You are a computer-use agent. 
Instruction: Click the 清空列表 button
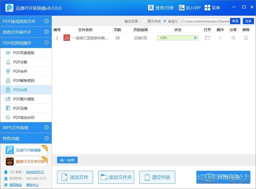click(157, 177)
